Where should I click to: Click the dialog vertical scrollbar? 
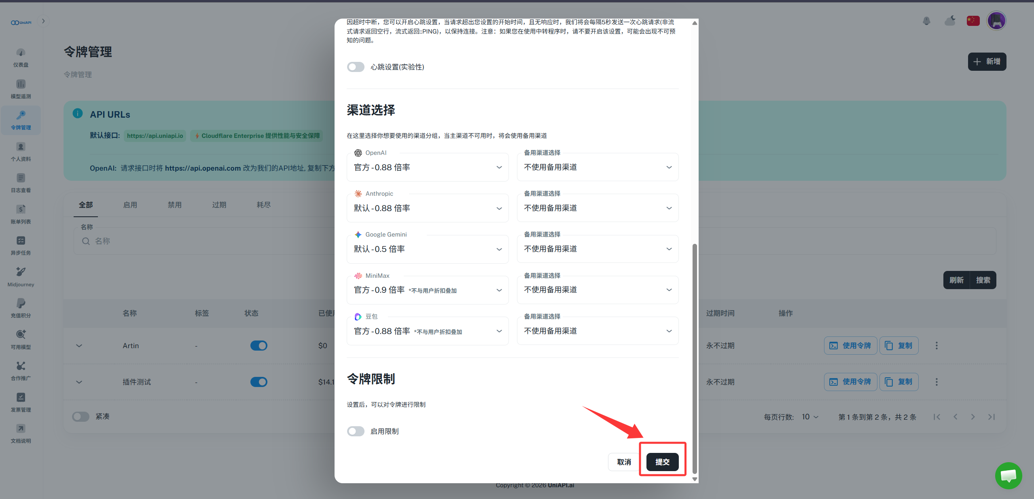(x=695, y=358)
